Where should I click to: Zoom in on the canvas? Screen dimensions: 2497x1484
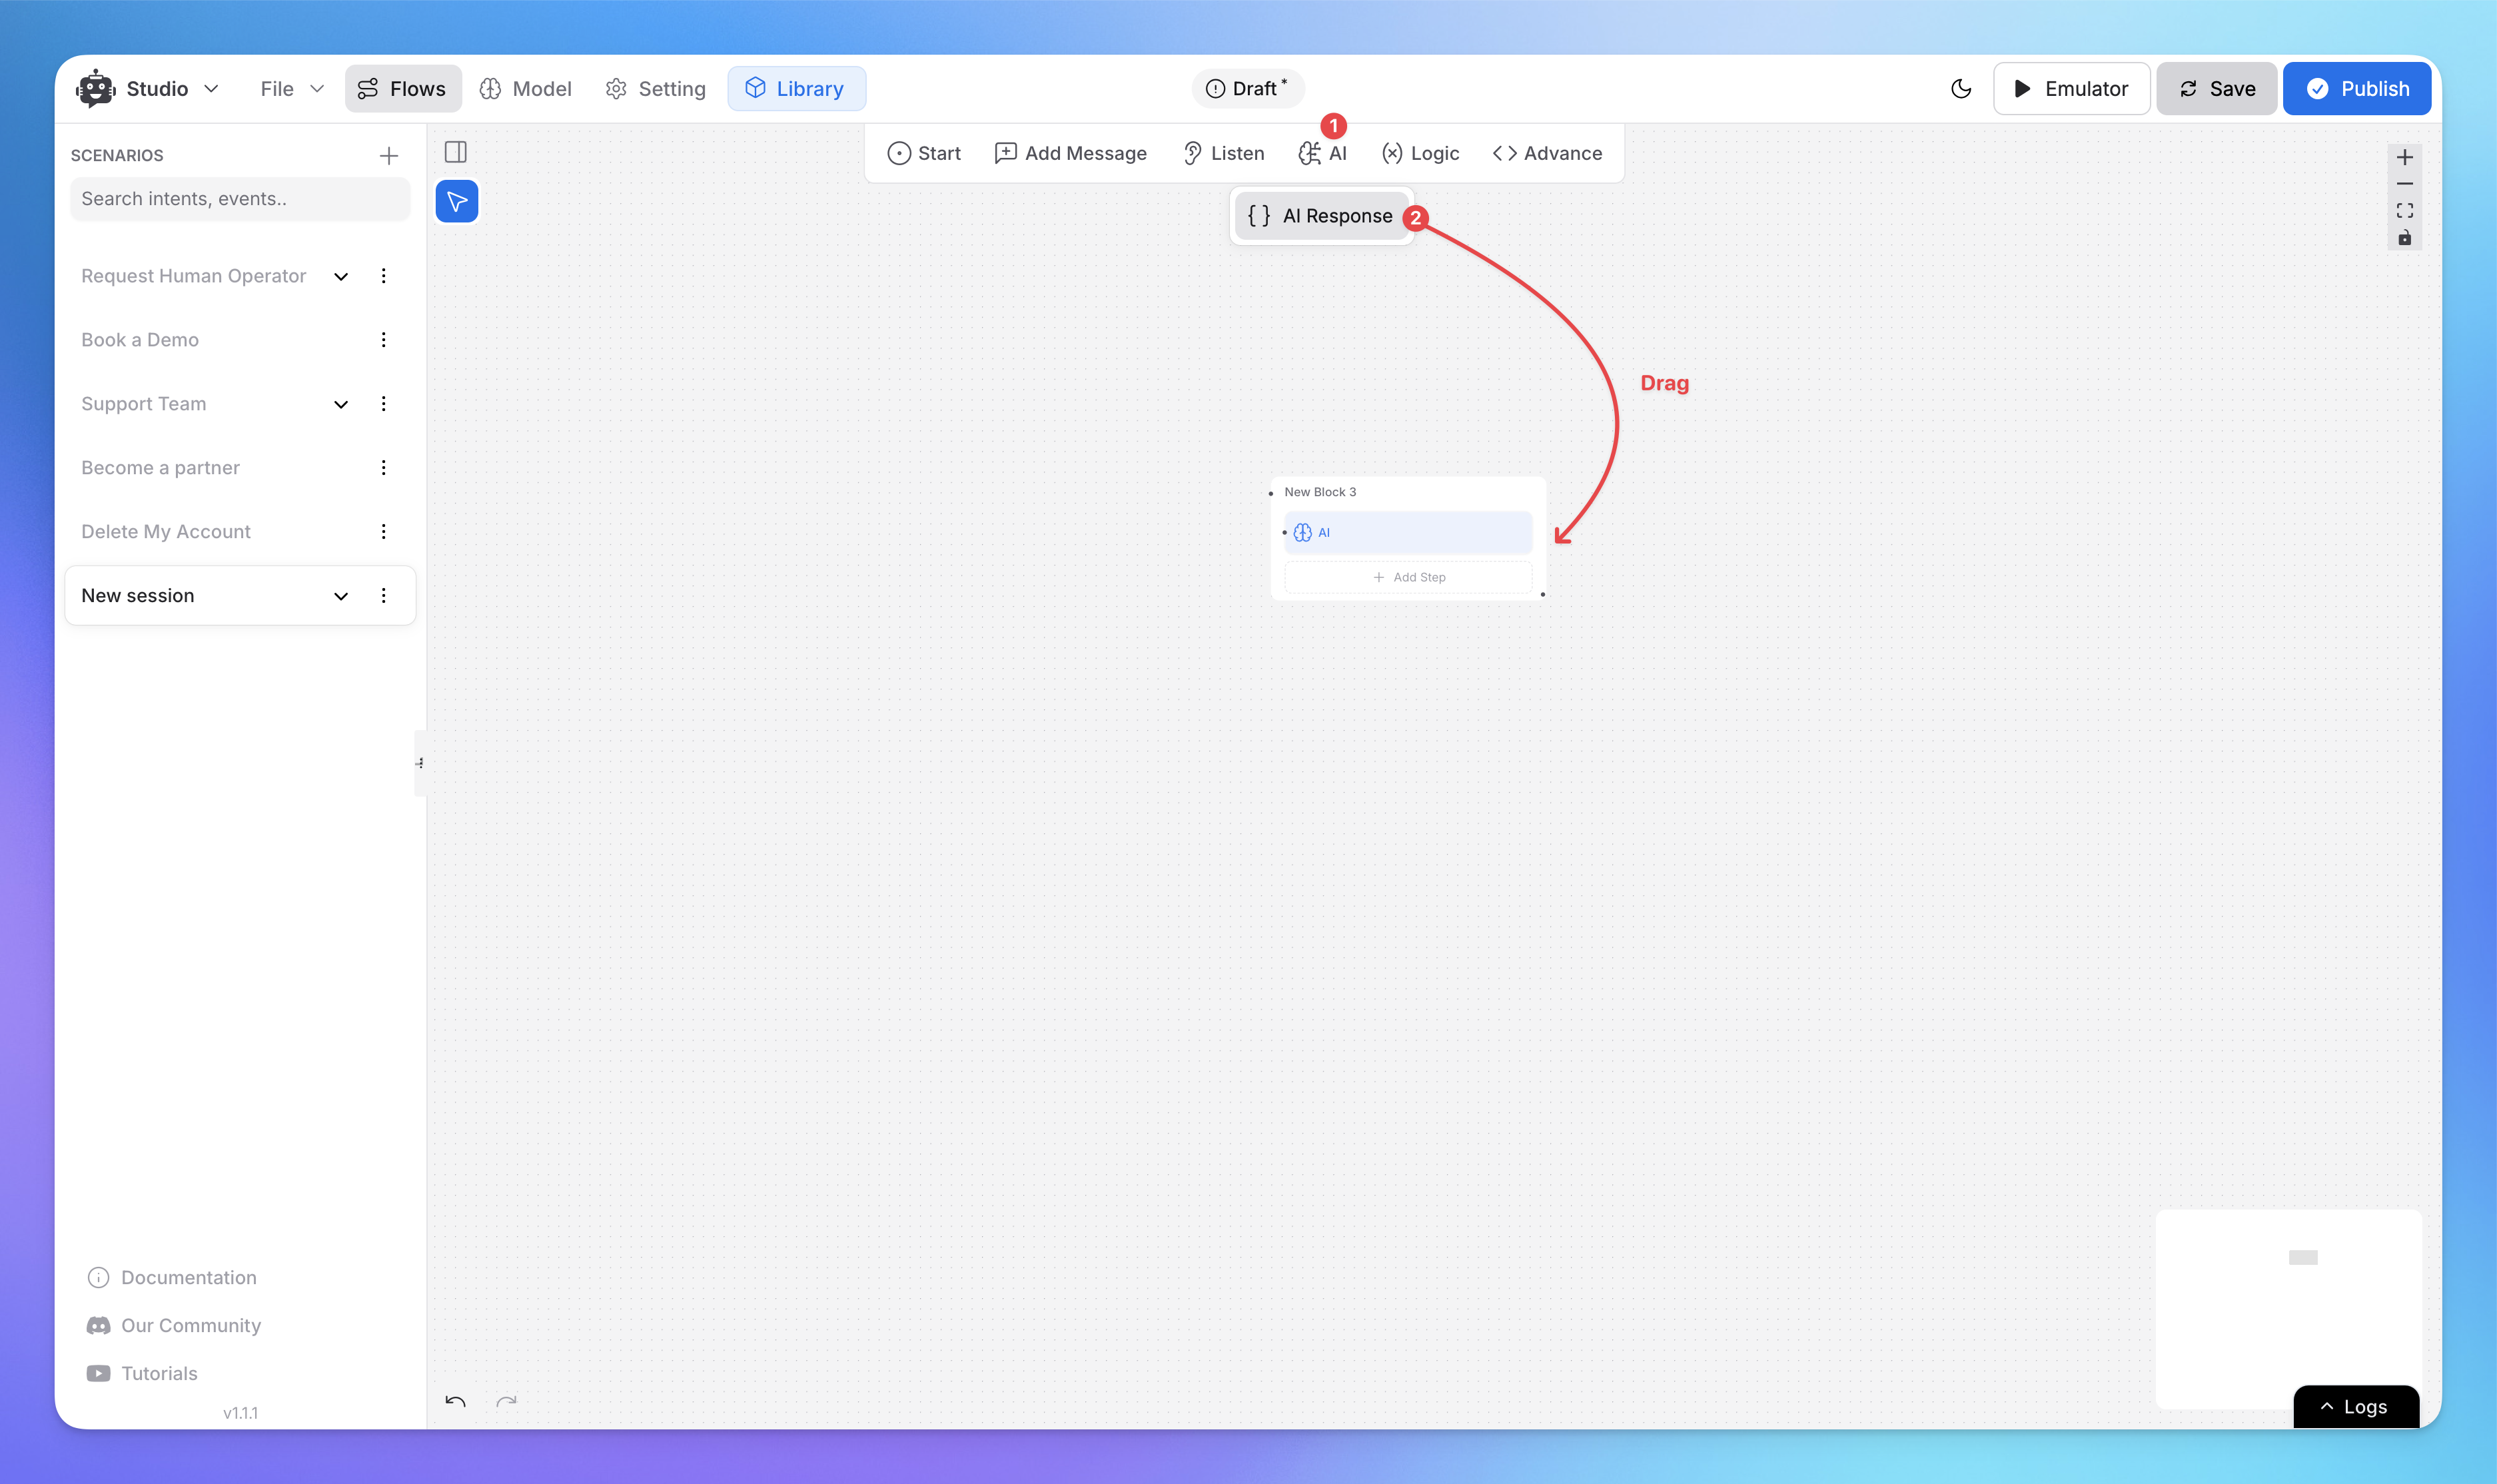(2404, 157)
